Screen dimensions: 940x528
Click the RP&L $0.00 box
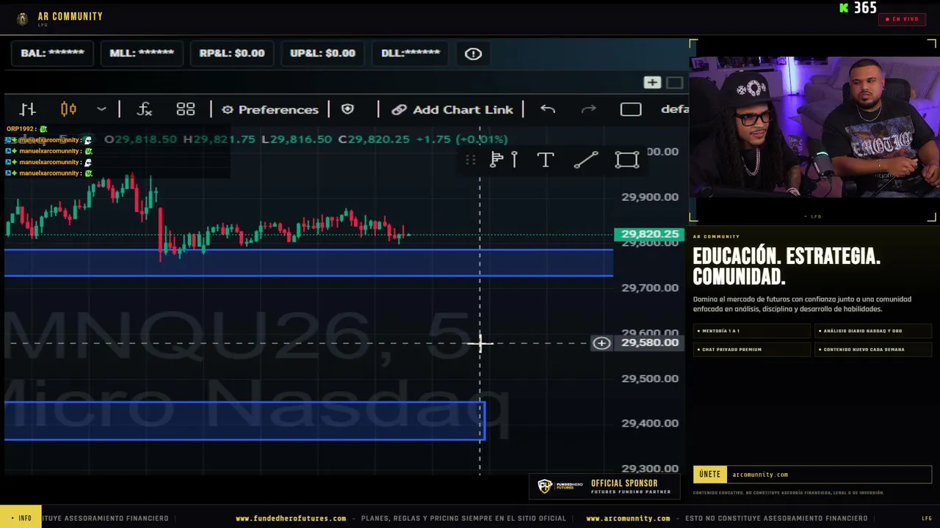click(x=231, y=53)
